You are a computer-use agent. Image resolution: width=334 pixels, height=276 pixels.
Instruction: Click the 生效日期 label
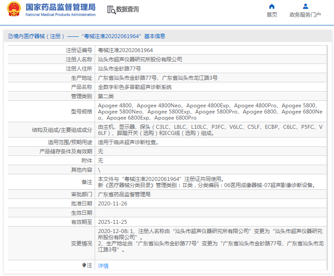coord(82,213)
